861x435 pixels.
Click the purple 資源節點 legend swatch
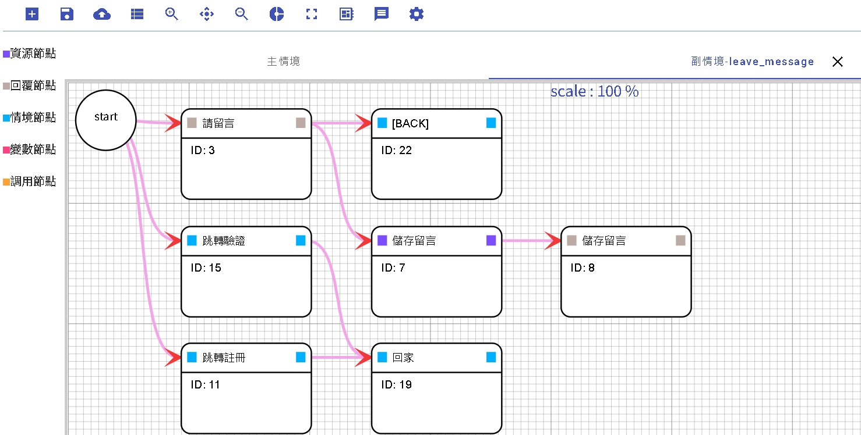tap(6, 54)
